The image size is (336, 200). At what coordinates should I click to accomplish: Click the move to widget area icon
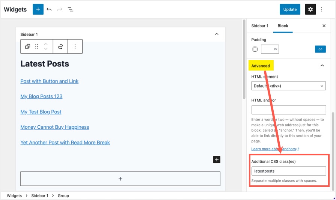click(x=60, y=47)
